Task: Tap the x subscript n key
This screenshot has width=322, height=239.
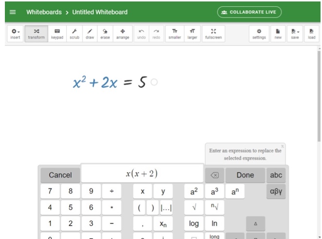Action: [x=163, y=223]
